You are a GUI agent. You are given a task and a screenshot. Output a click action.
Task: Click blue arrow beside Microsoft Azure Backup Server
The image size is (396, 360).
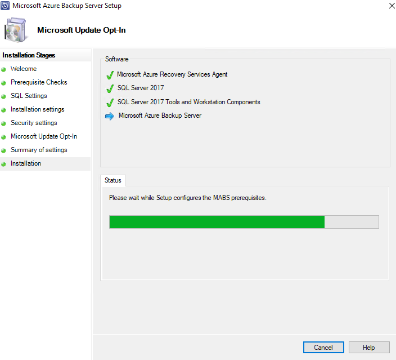pos(110,117)
